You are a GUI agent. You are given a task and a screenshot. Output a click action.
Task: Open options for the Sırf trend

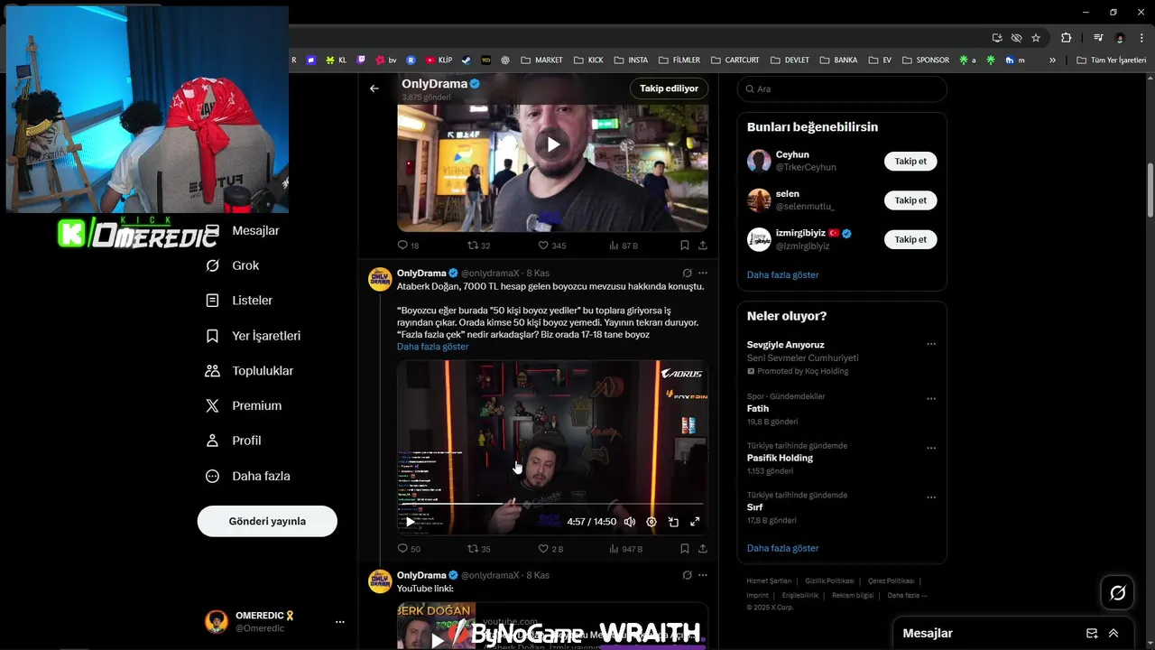pyautogui.click(x=931, y=497)
